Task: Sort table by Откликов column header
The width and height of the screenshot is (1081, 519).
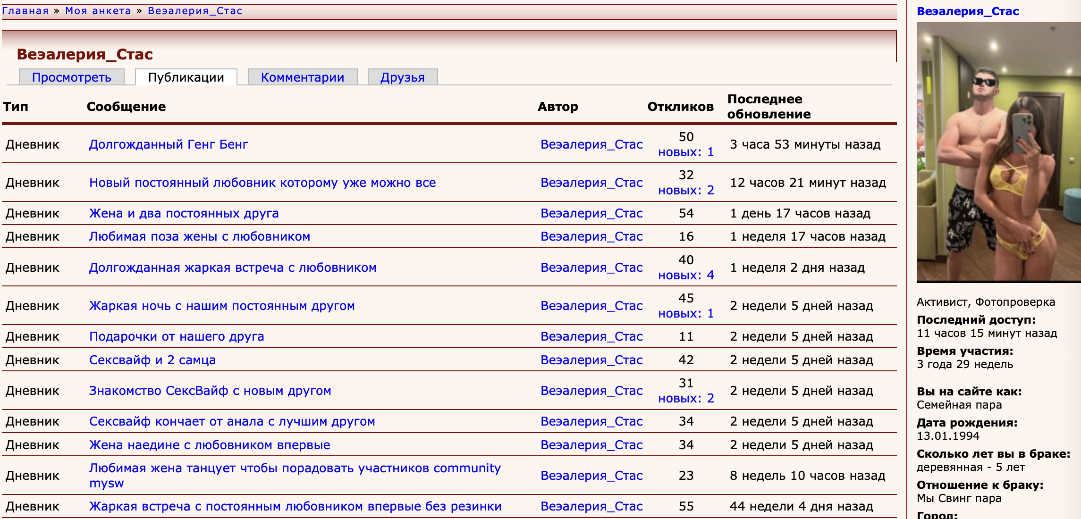Action: (680, 107)
